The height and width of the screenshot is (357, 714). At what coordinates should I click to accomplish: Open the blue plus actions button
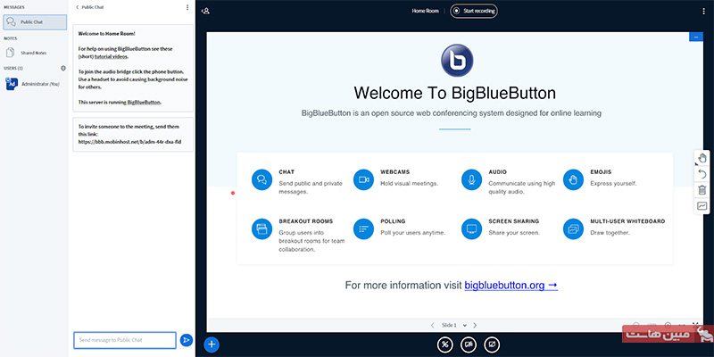(212, 345)
